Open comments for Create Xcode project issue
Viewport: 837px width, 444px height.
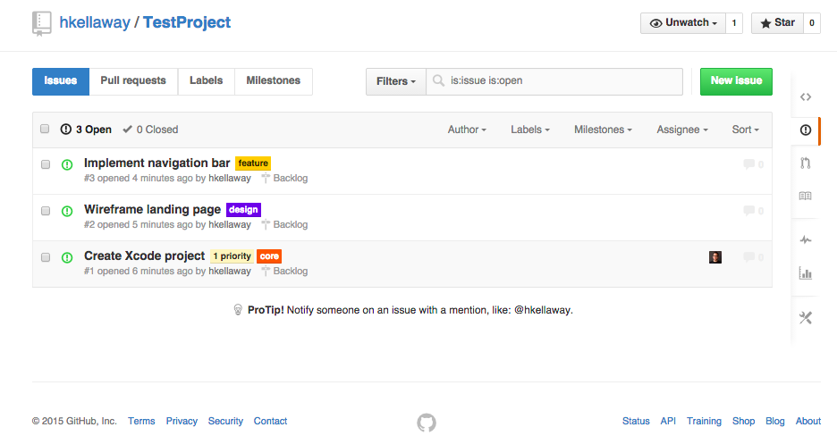pyautogui.click(x=753, y=257)
